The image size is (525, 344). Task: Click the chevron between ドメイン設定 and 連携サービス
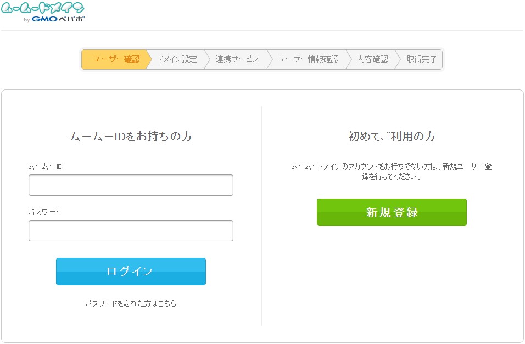208,59
